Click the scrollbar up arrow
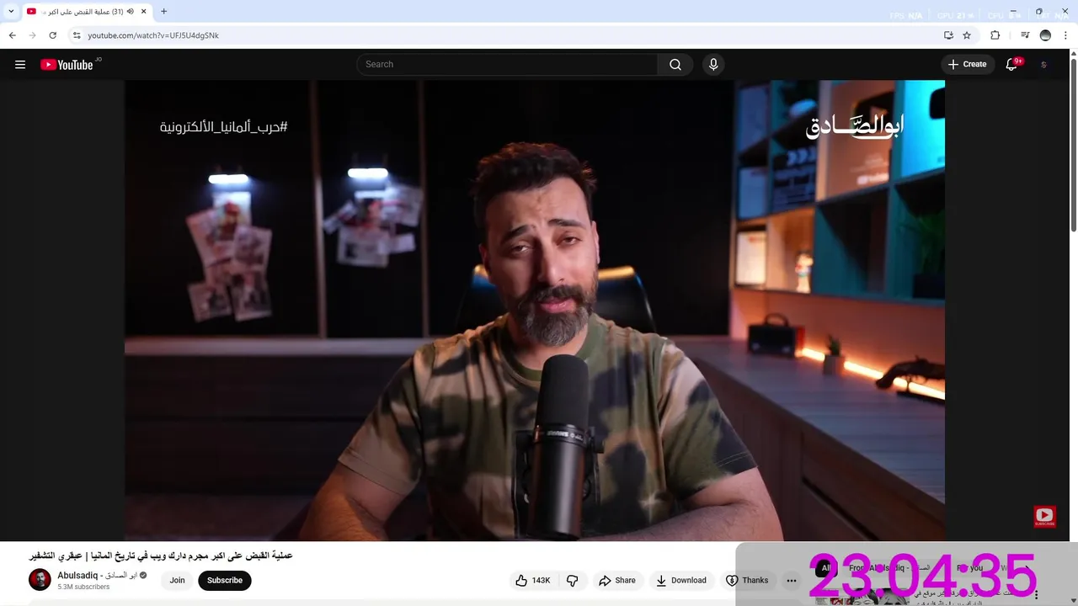Screen dimensions: 1078x606 1073,55
